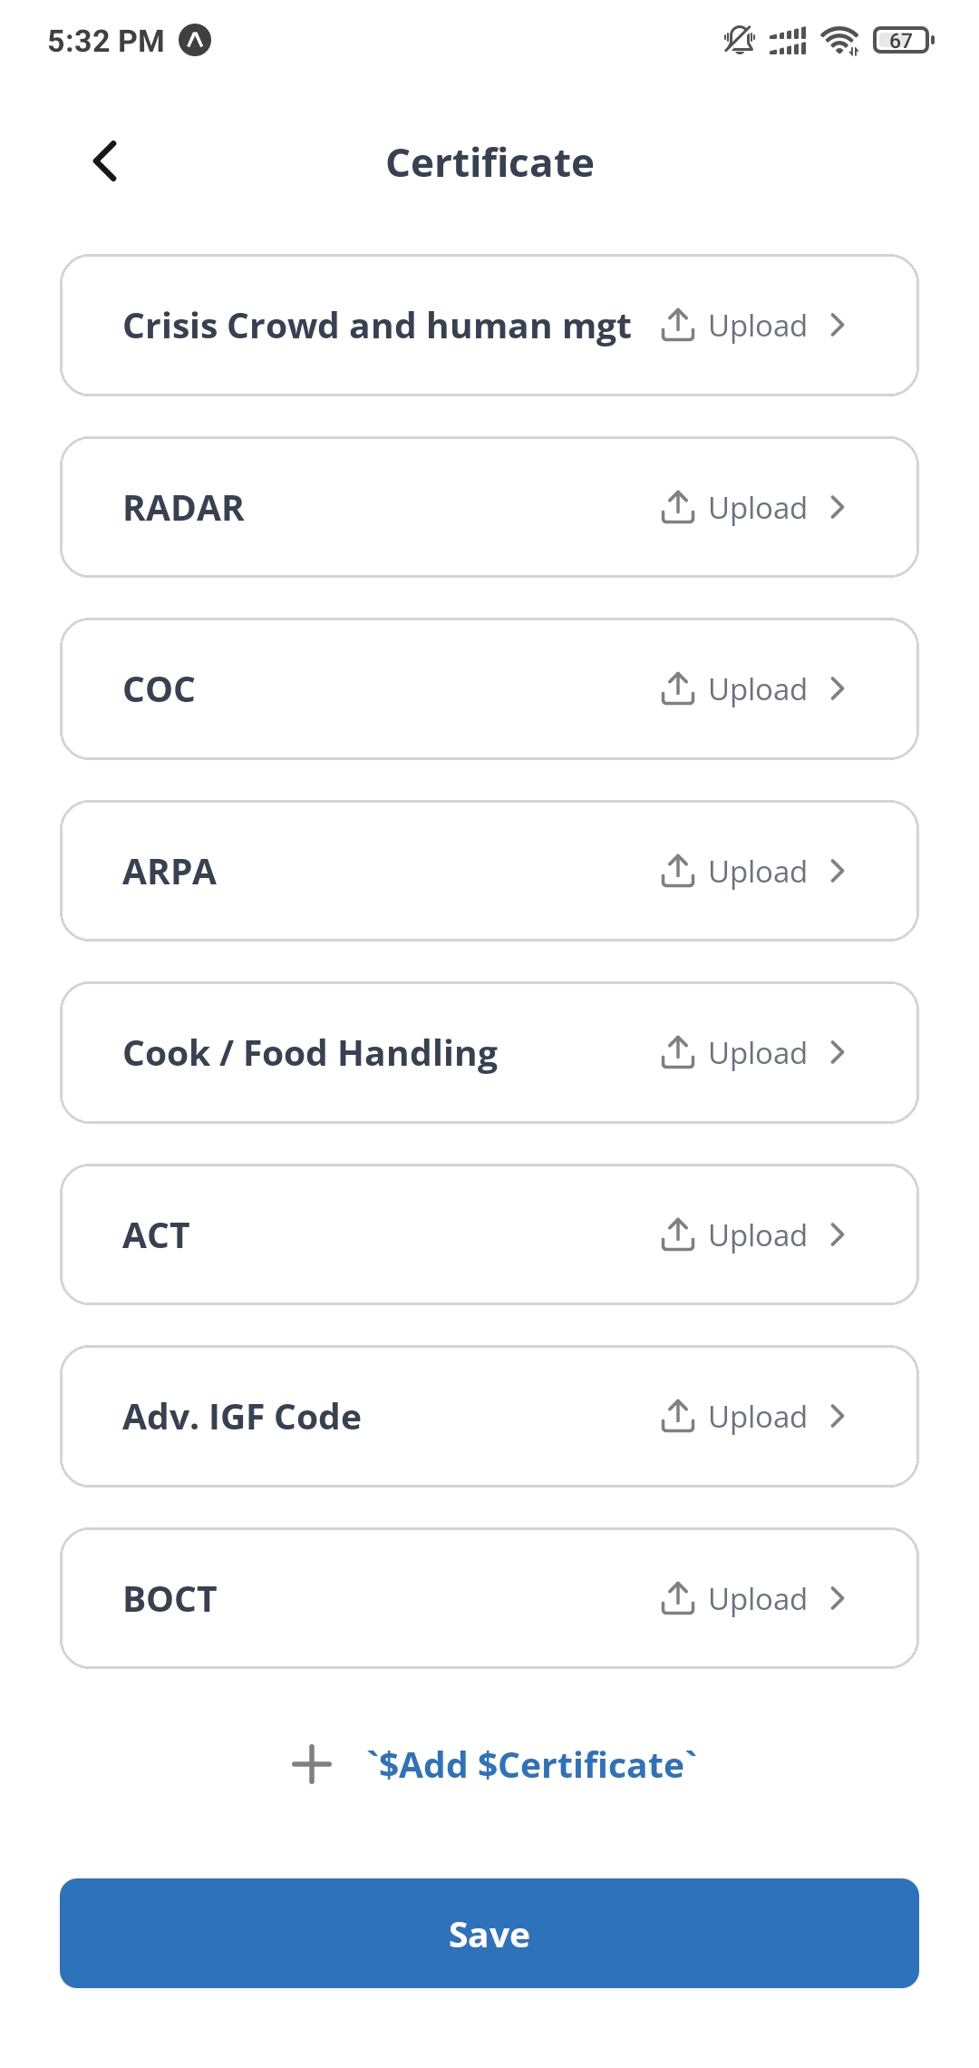Tap upload icon for ACT certificate
Image resolution: width=979 pixels, height=2068 pixels.
click(x=678, y=1234)
